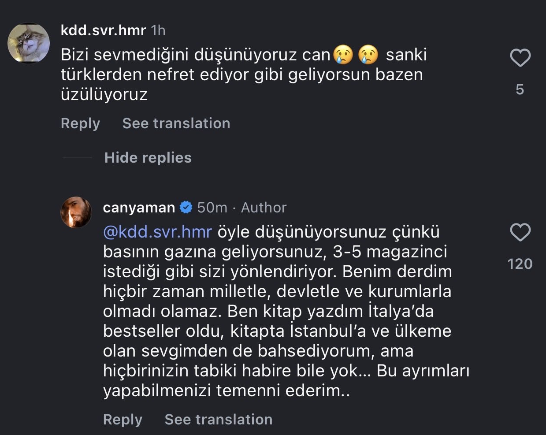Open the canyaman username link
The height and width of the screenshot is (435, 546).
[x=139, y=207]
